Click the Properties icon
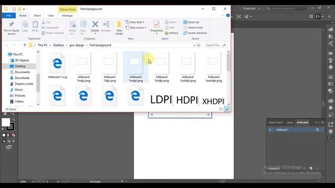Viewport: 335px width, 188px height. (x=157, y=25)
